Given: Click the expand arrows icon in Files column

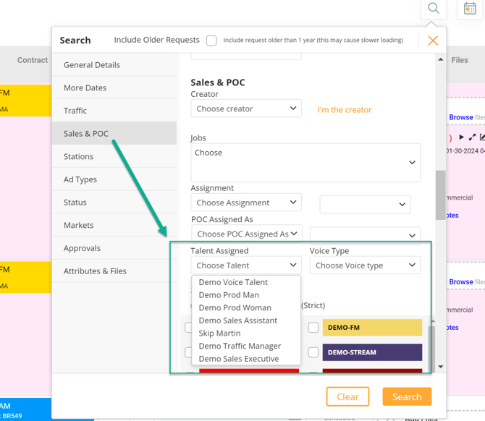Looking at the screenshot, I should [x=472, y=137].
